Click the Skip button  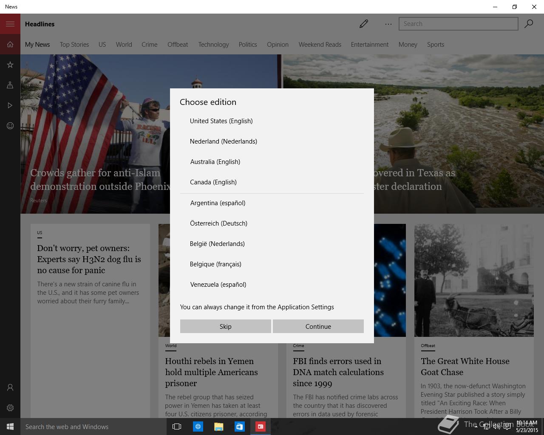coord(225,326)
